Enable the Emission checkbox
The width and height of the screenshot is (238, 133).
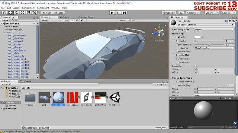[x=195, y=66]
